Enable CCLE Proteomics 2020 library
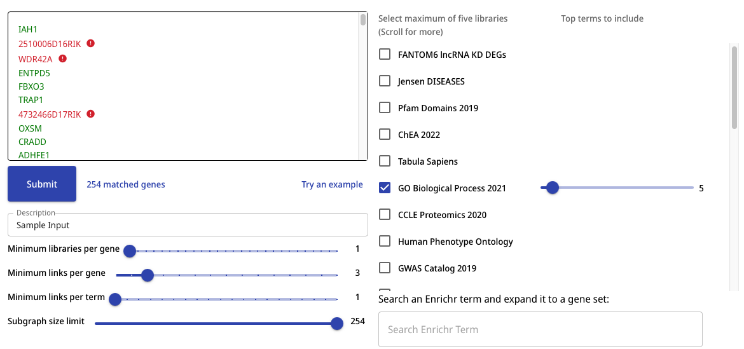The height and width of the screenshot is (349, 744). 385,215
